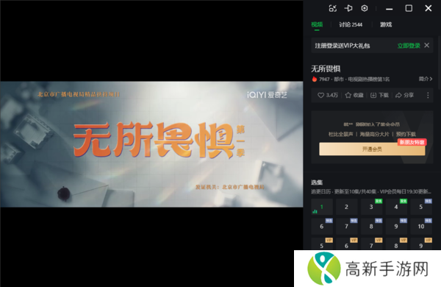Viewport: 441px width, 287px height.
Task: Open the 追更日历 update calendar link
Action: [321, 191]
